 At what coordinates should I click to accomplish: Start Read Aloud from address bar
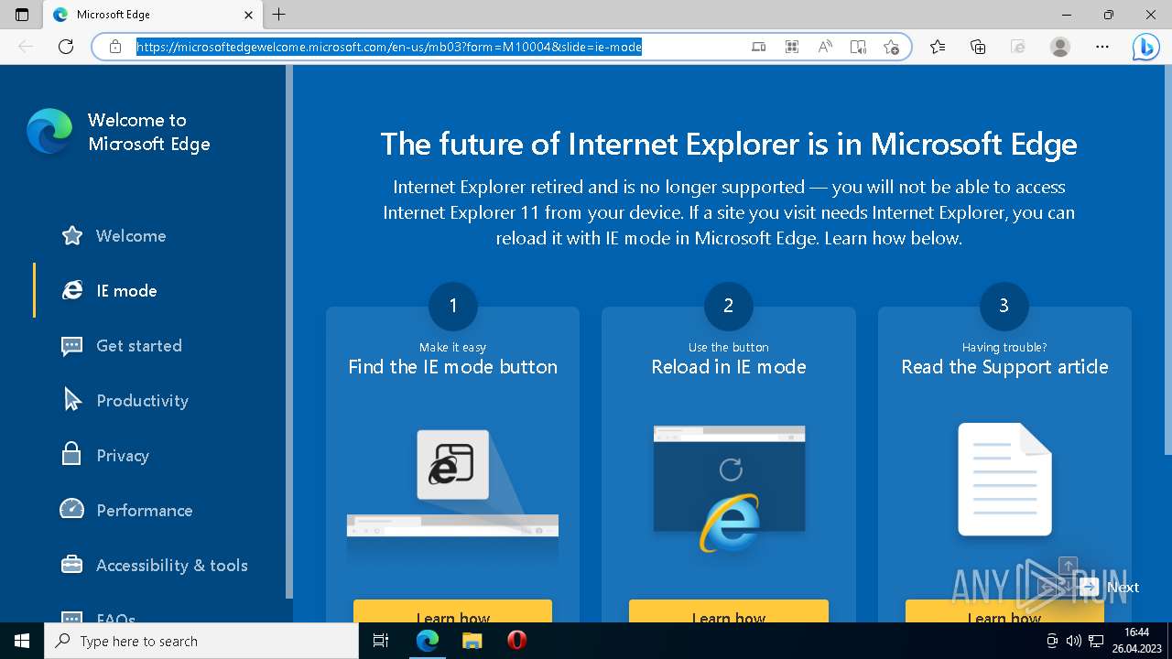(825, 47)
